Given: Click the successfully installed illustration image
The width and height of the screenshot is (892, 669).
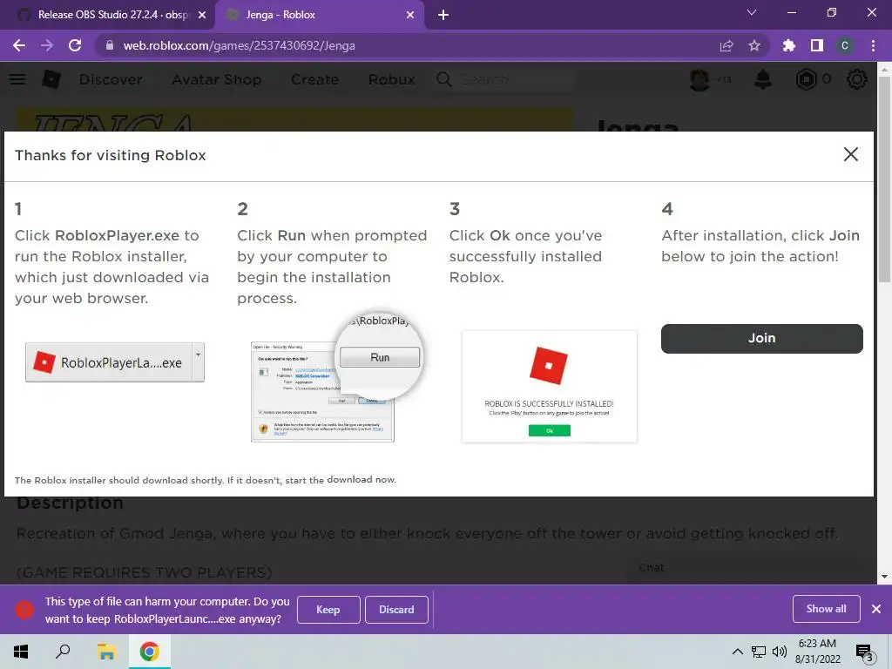Looking at the screenshot, I should click(x=550, y=386).
